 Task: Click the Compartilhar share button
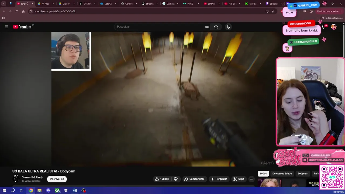(194, 179)
